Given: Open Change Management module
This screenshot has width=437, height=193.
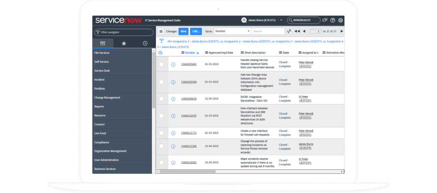Looking at the screenshot, I should point(122,97).
